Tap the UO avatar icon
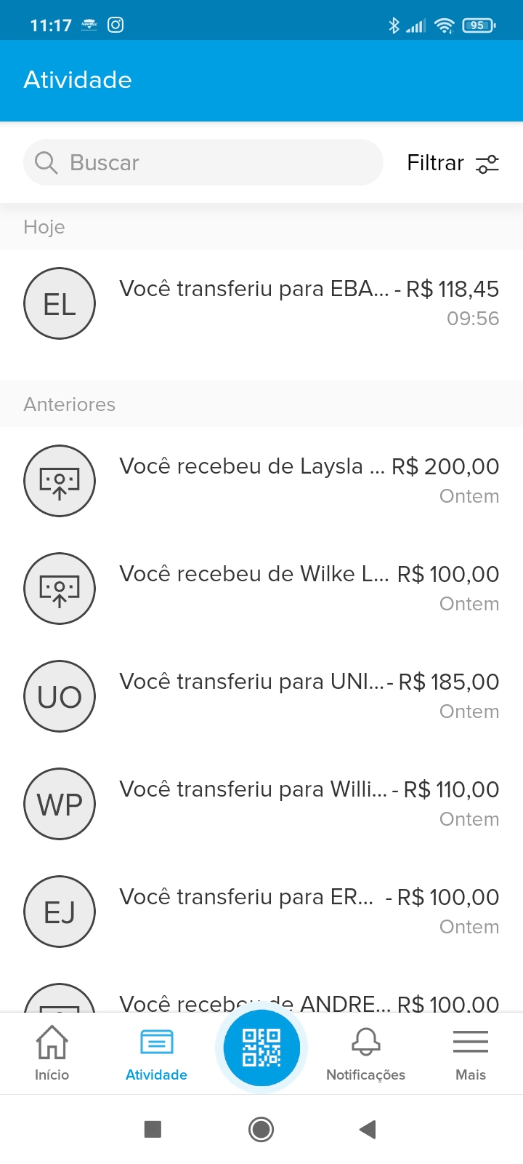523x1164 pixels. point(60,696)
